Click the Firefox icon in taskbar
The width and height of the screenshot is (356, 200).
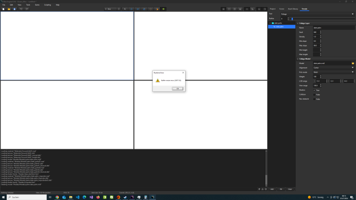point(98,197)
